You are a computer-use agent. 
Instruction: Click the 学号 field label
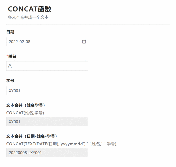tap(10, 81)
